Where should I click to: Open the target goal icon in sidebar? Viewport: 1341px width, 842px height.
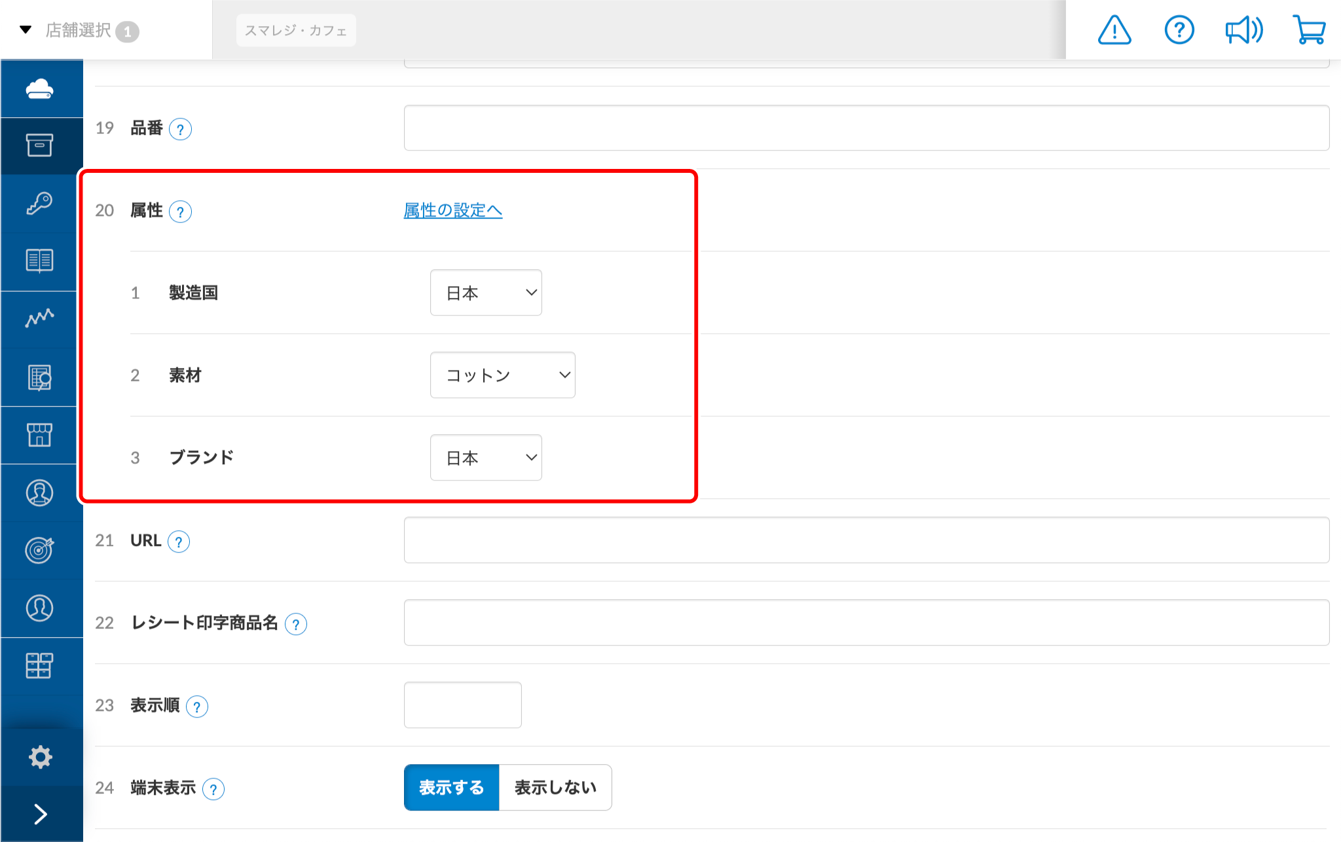tap(41, 550)
